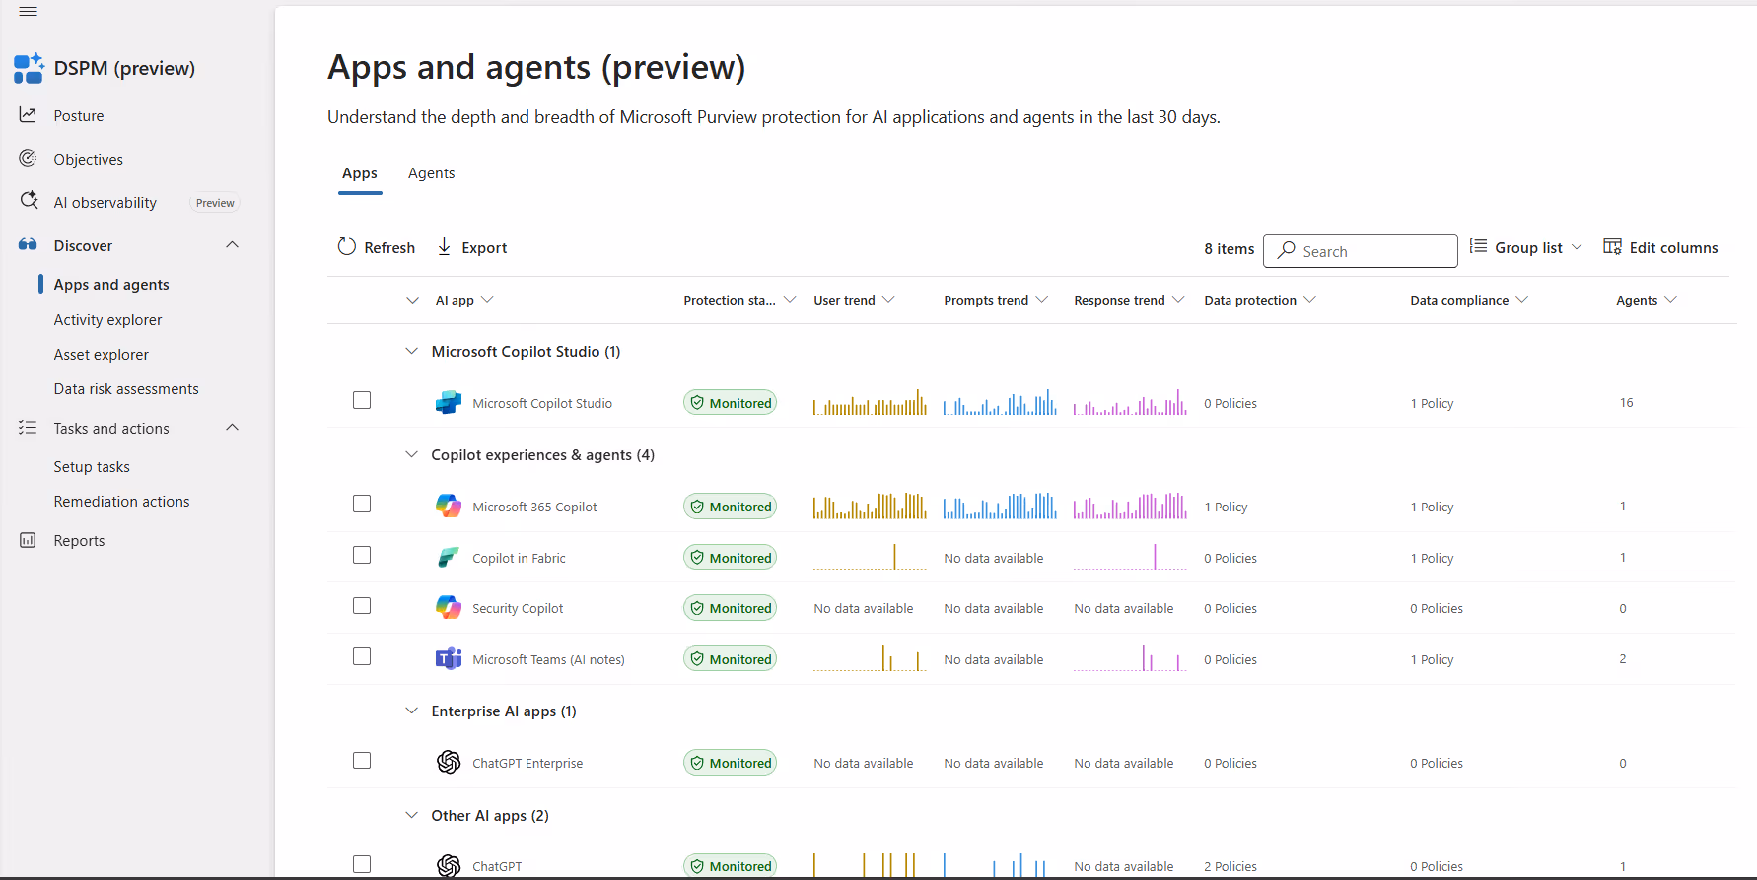Screen dimensions: 1757x880
Task: Open Asset explorer in sidebar
Action: (x=101, y=355)
